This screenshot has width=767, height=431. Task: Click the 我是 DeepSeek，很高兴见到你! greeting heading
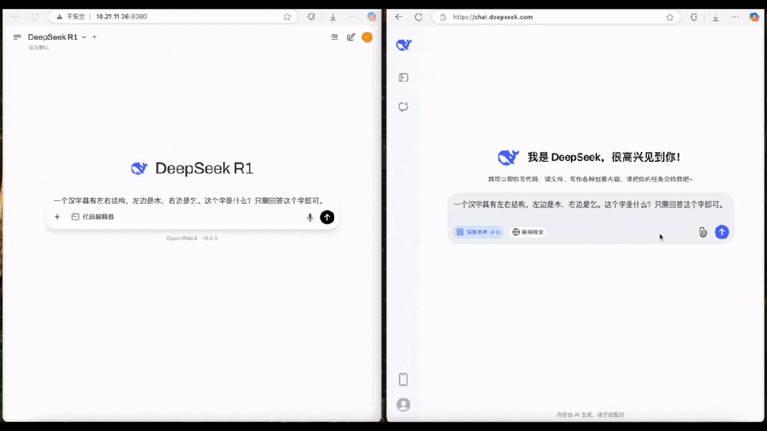tap(604, 158)
